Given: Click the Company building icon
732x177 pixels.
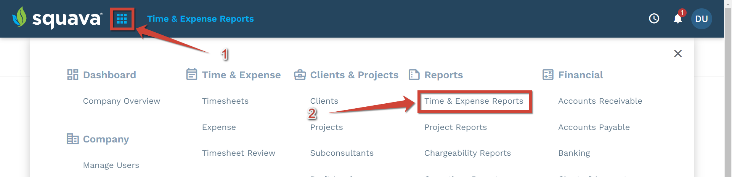Looking at the screenshot, I should point(72,139).
